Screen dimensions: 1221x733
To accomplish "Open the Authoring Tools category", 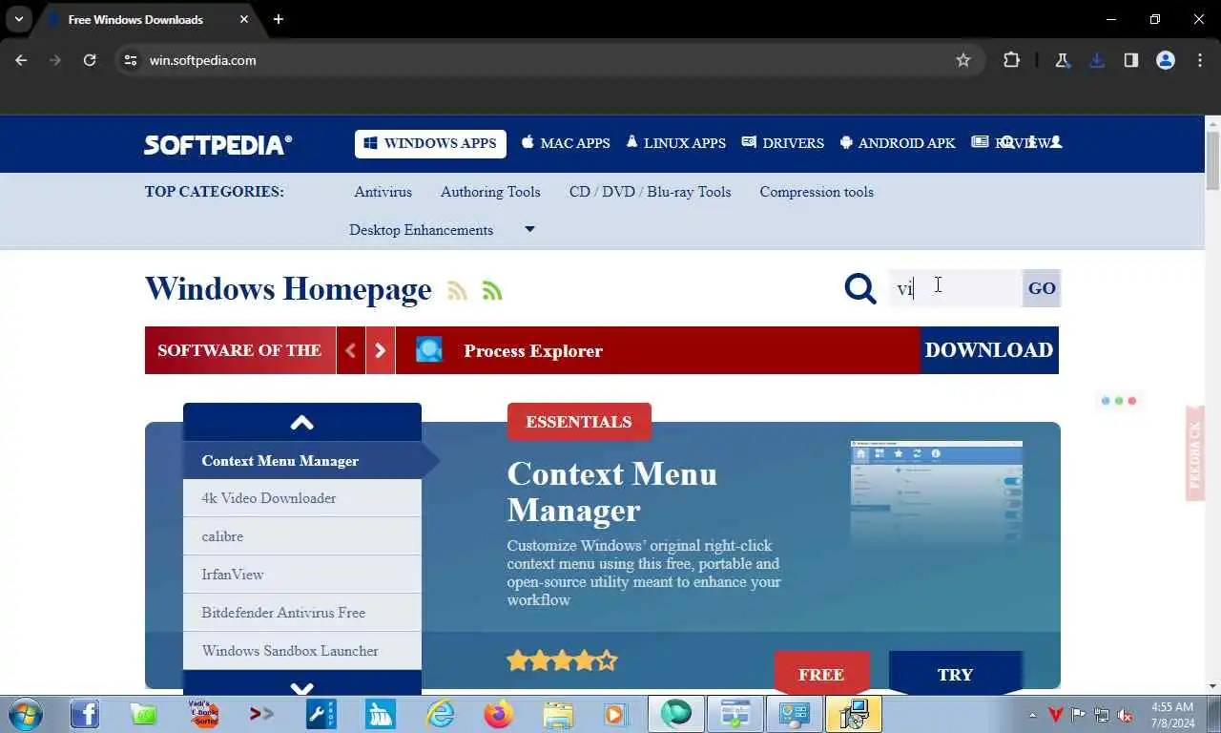I will click(x=490, y=192).
